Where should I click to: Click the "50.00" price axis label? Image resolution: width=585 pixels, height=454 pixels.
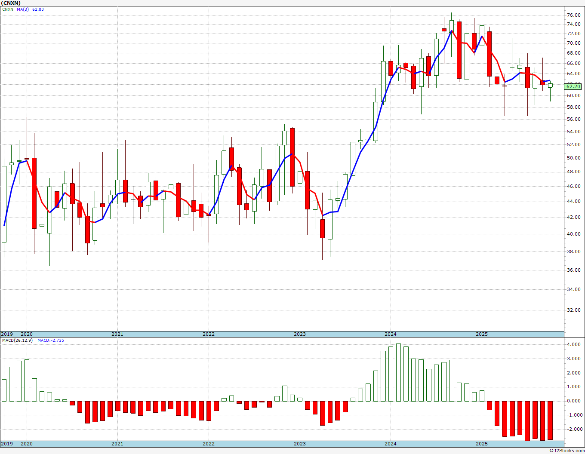573,158
